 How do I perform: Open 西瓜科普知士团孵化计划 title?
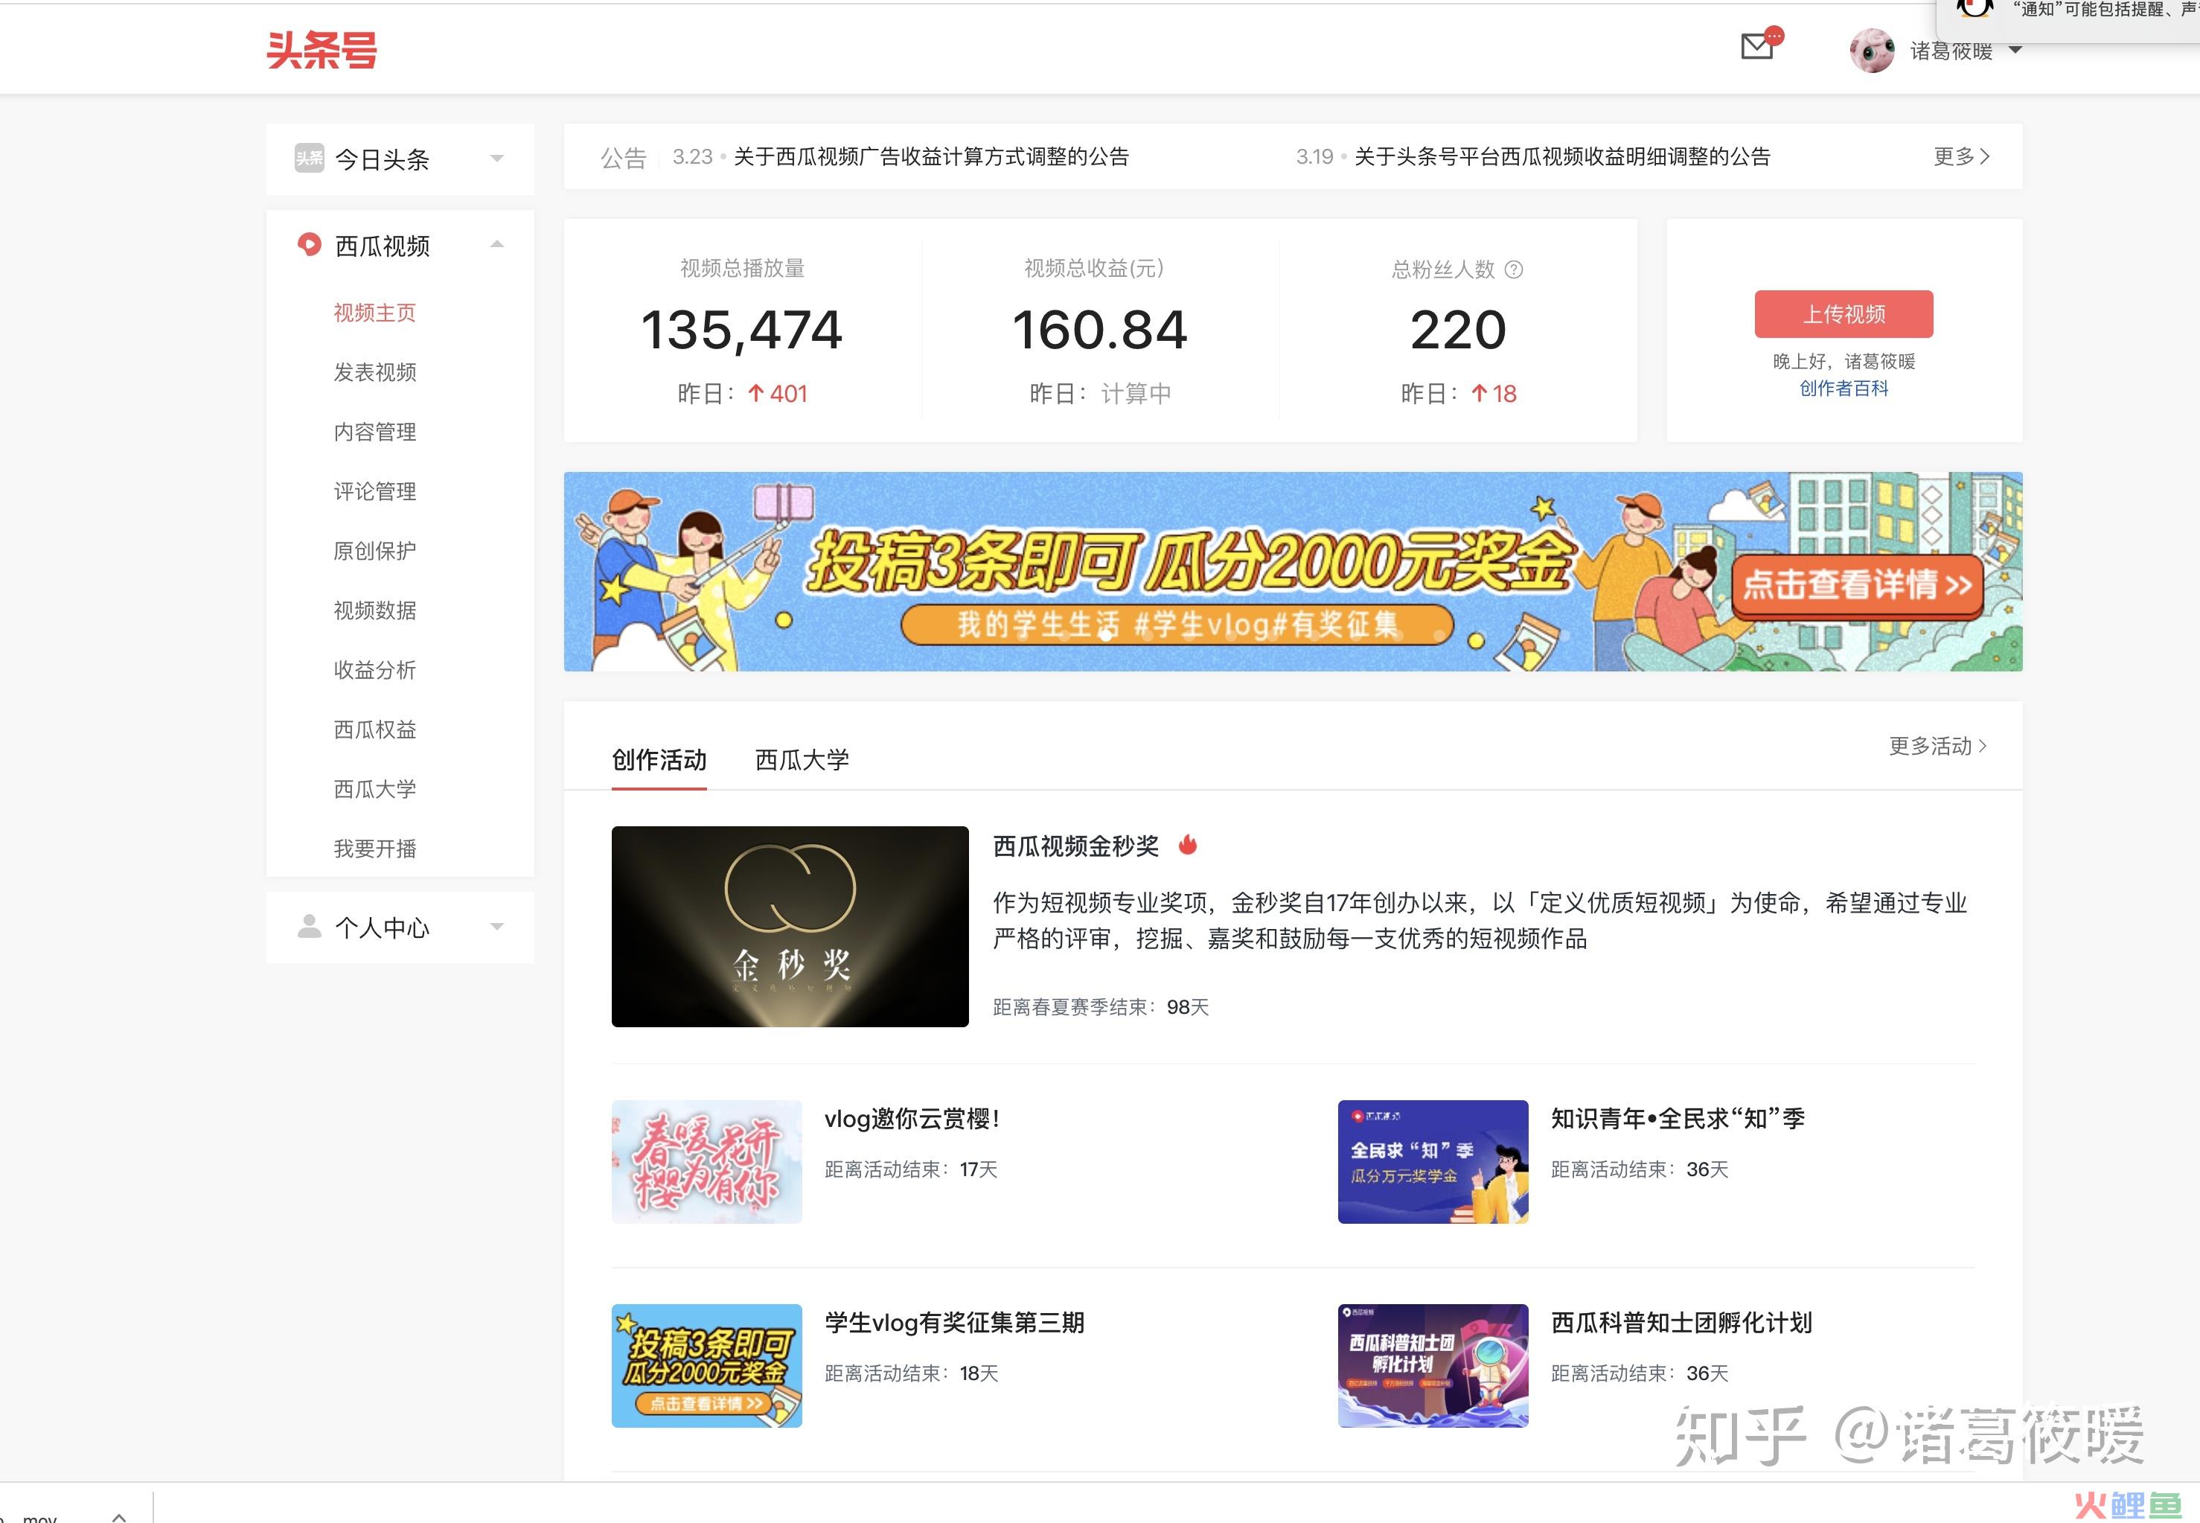[x=1682, y=1324]
